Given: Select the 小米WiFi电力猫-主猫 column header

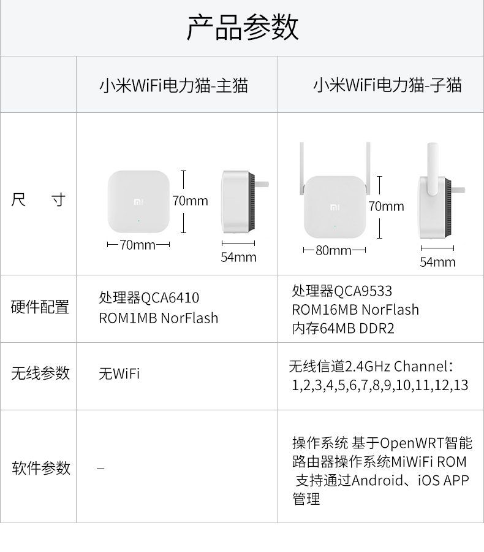Looking at the screenshot, I should coord(174,85).
